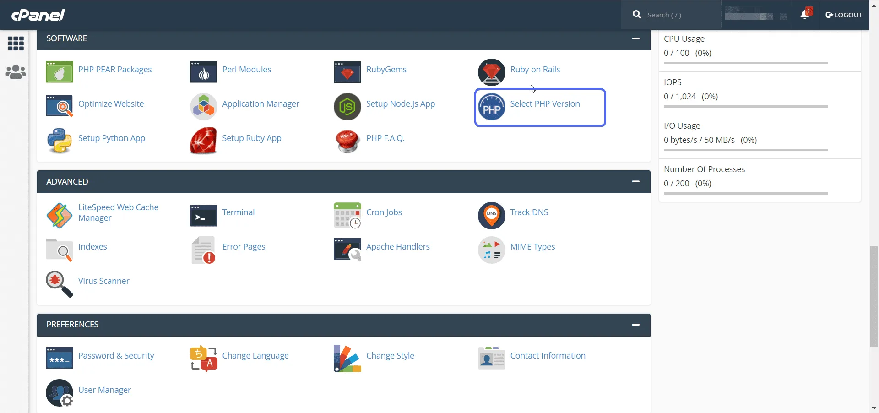Click the MIME Types icon
Viewport: 879px width, 413px height.
[492, 250]
